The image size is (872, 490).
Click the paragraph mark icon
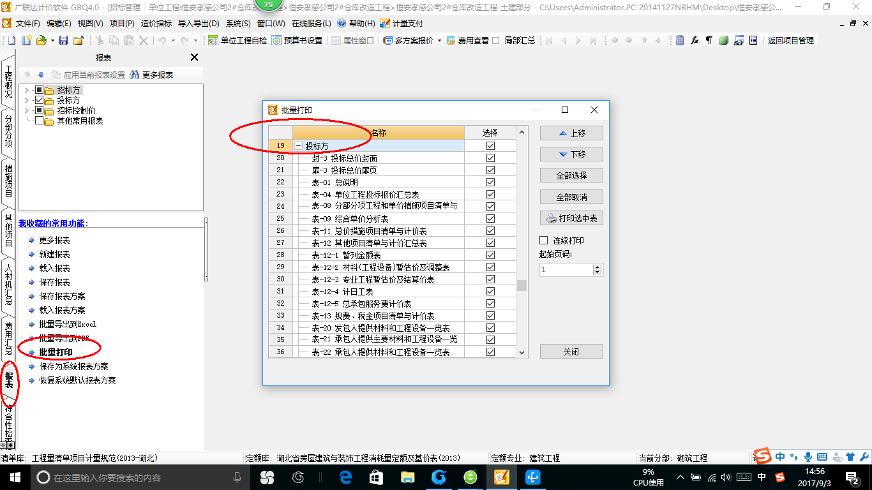[x=709, y=40]
